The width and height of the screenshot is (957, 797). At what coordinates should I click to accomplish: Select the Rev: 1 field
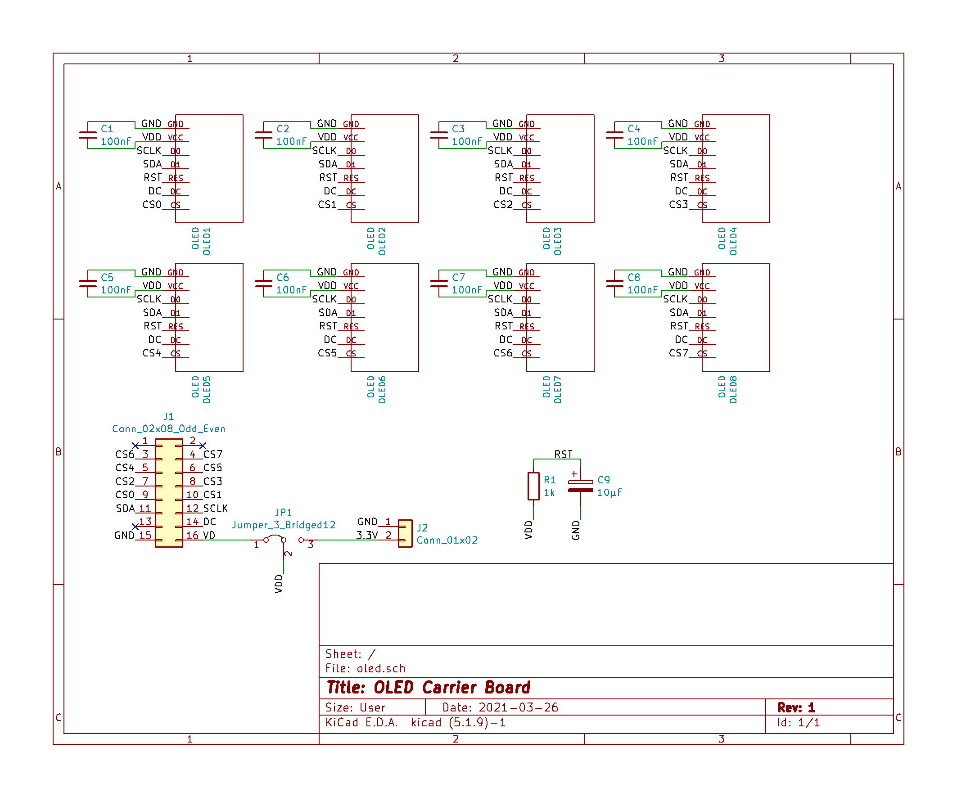[796, 707]
